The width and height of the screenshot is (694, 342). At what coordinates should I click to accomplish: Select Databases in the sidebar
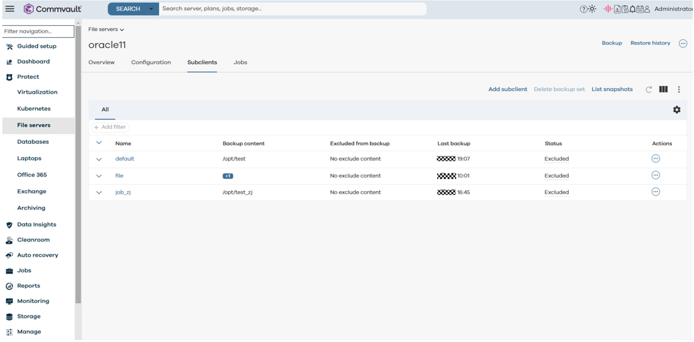coord(33,142)
